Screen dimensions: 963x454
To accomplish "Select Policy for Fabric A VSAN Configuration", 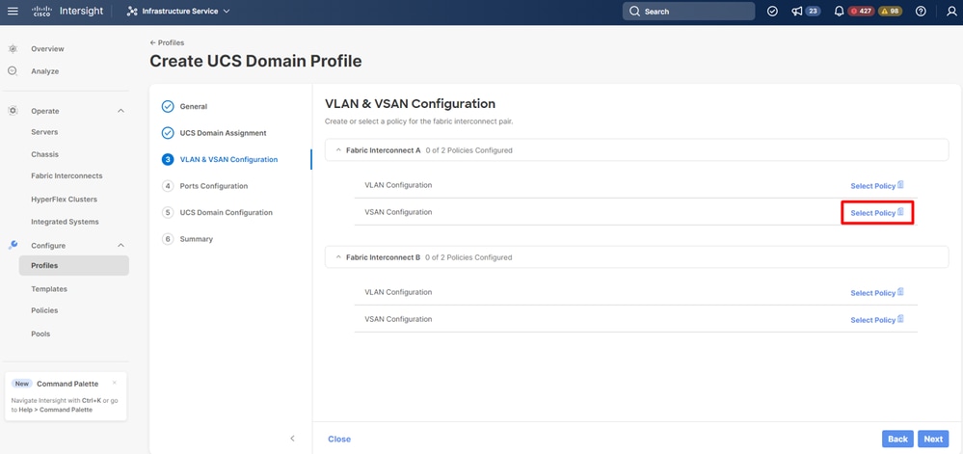I will [x=877, y=213].
